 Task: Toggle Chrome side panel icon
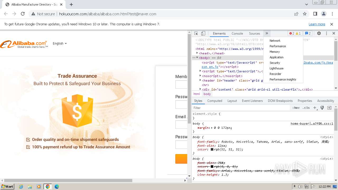(x=315, y=14)
